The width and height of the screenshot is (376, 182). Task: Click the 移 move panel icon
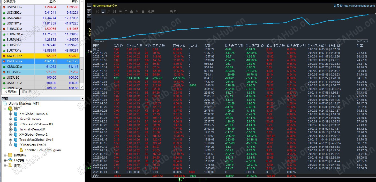(89, 11)
